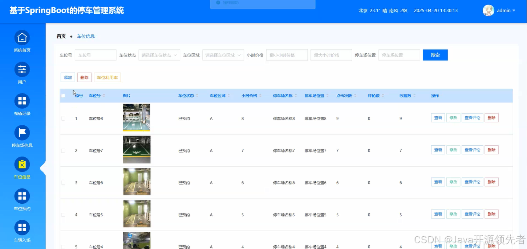Tick the row checkbox for 车位号8

click(x=63, y=118)
